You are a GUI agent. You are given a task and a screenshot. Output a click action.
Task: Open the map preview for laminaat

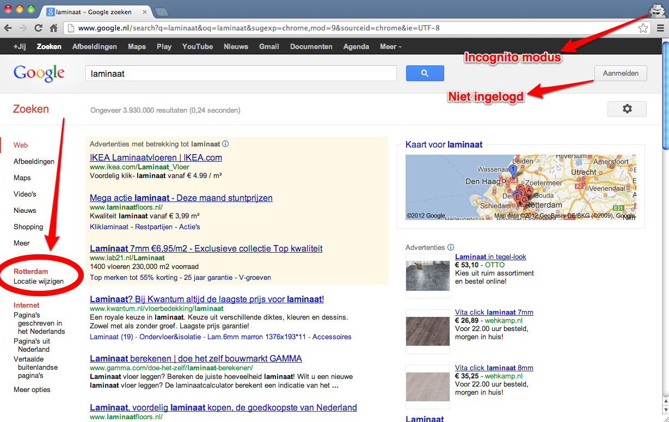click(520, 187)
